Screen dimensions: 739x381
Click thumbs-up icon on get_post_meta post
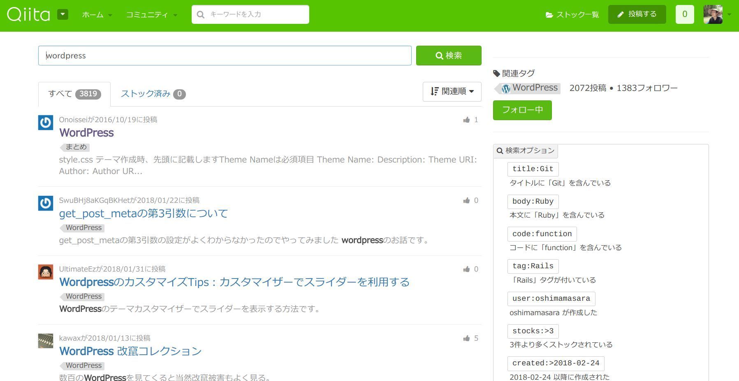tap(466, 200)
